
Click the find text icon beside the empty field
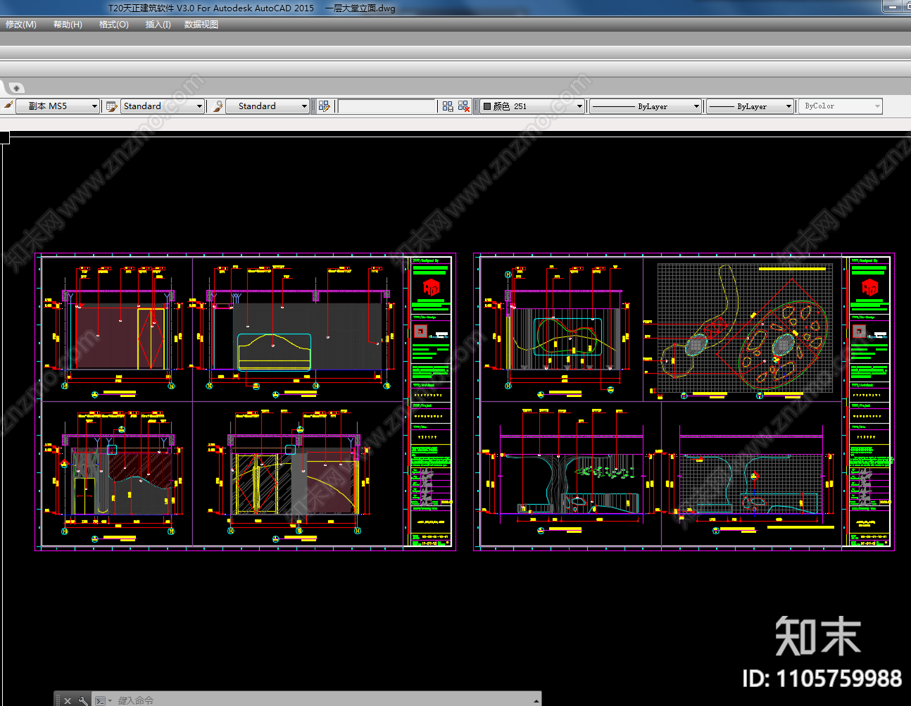pos(324,106)
